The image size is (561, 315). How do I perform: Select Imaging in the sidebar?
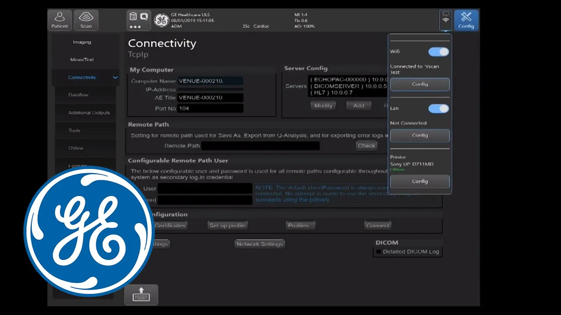click(82, 42)
